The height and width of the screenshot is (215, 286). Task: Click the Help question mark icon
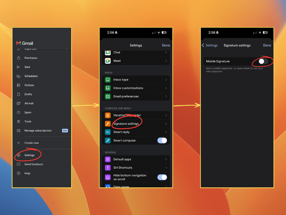click(19, 173)
